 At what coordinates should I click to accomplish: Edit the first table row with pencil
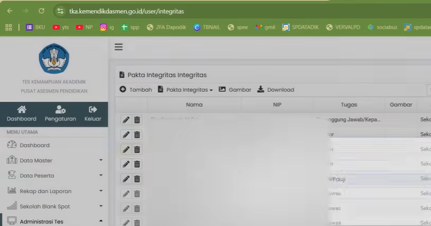126,120
